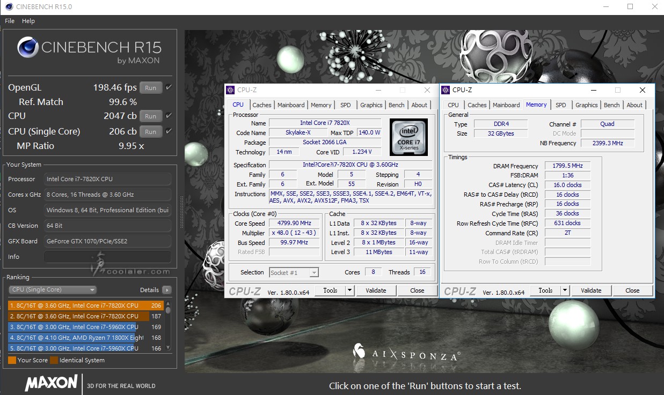Click Close button in left CPU-Z window
This screenshot has height=395, width=664.
pos(417,290)
